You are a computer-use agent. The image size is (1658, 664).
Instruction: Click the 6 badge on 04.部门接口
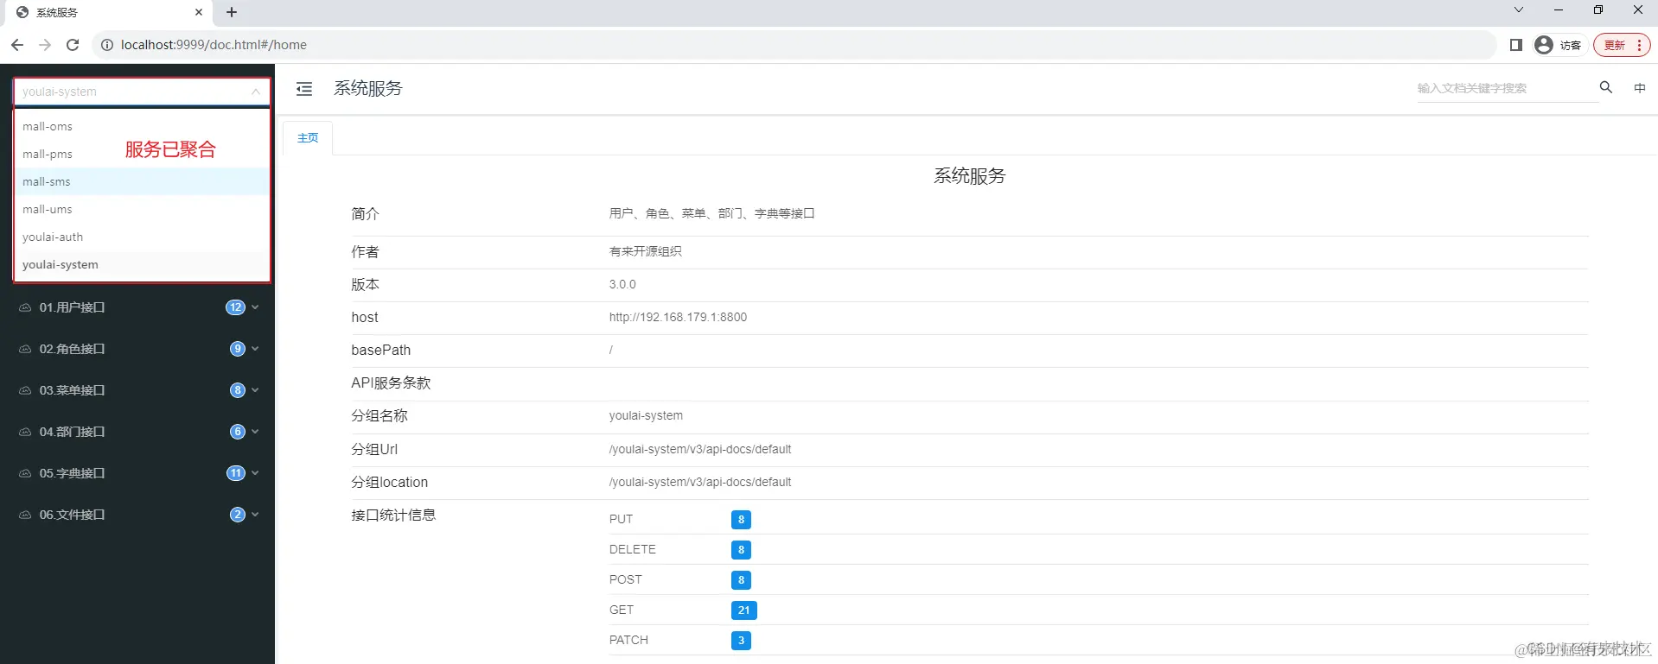coord(238,432)
